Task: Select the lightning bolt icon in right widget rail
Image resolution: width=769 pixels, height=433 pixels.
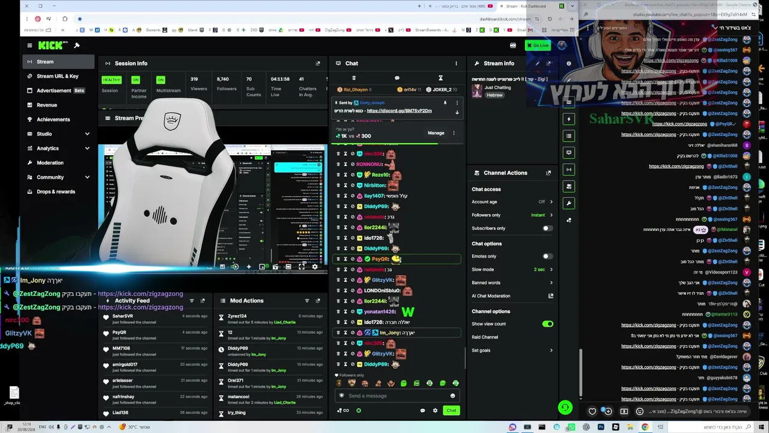Action: click(569, 118)
